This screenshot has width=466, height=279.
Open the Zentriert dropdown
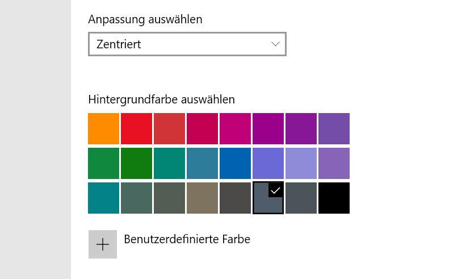[187, 44]
